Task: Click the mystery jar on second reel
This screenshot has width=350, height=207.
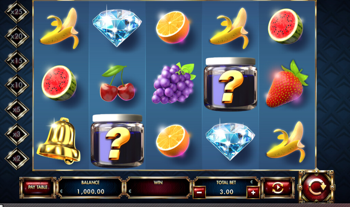Action: tap(117, 141)
